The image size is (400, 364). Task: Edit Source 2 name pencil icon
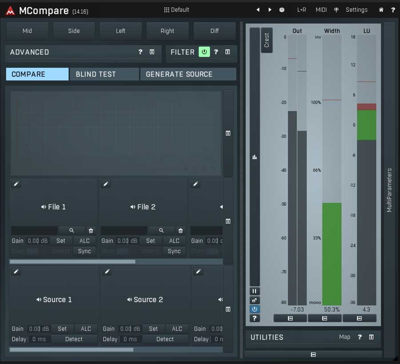(x=107, y=271)
